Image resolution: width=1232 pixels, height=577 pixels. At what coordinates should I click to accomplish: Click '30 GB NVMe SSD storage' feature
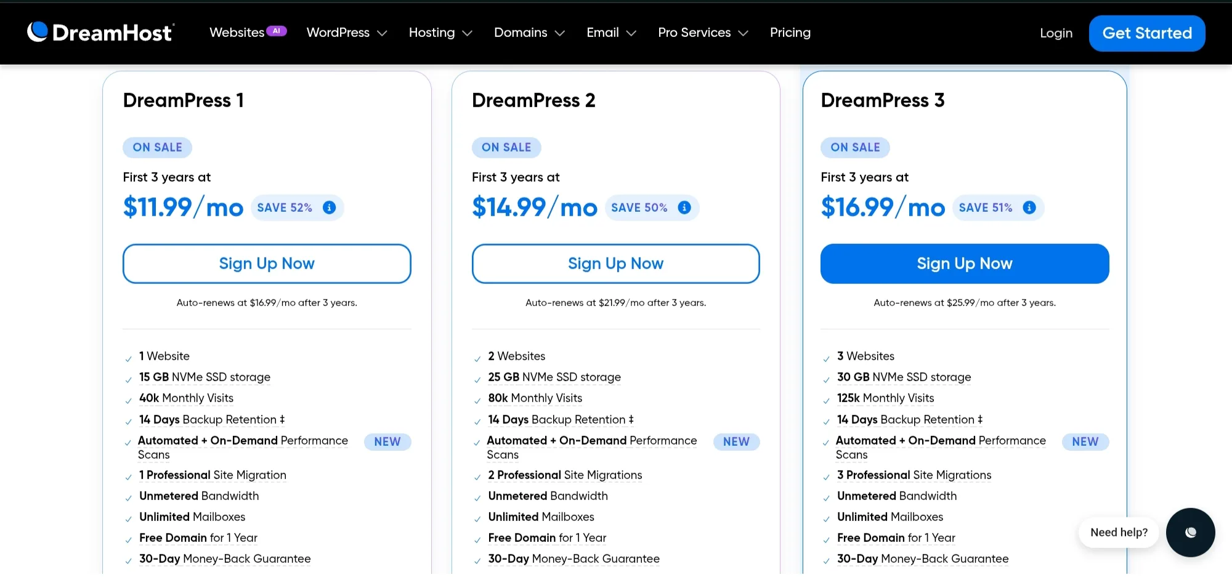coord(904,377)
